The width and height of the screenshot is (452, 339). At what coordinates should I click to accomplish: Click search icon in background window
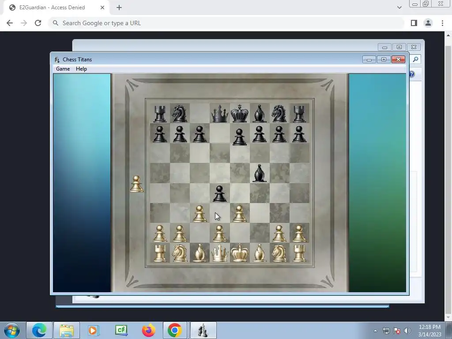click(415, 60)
